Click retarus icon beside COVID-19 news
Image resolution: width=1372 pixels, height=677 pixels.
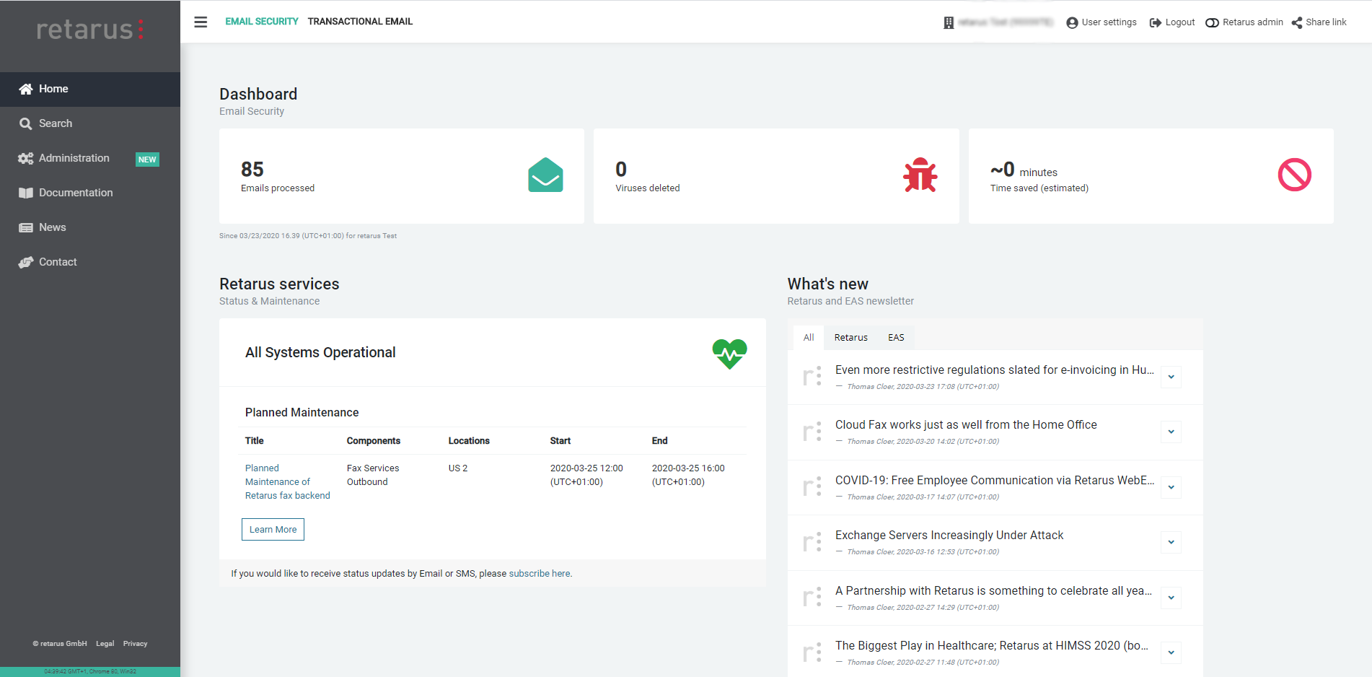[812, 487]
